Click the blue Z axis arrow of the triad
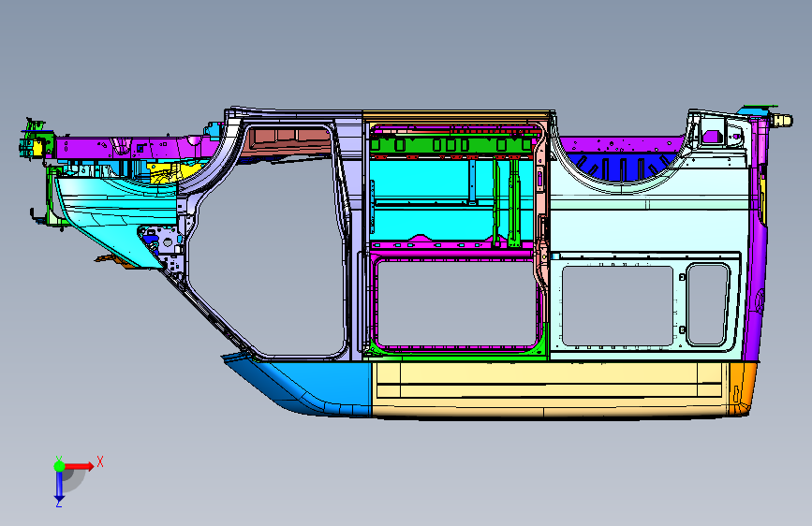The image size is (812, 526). 59,486
